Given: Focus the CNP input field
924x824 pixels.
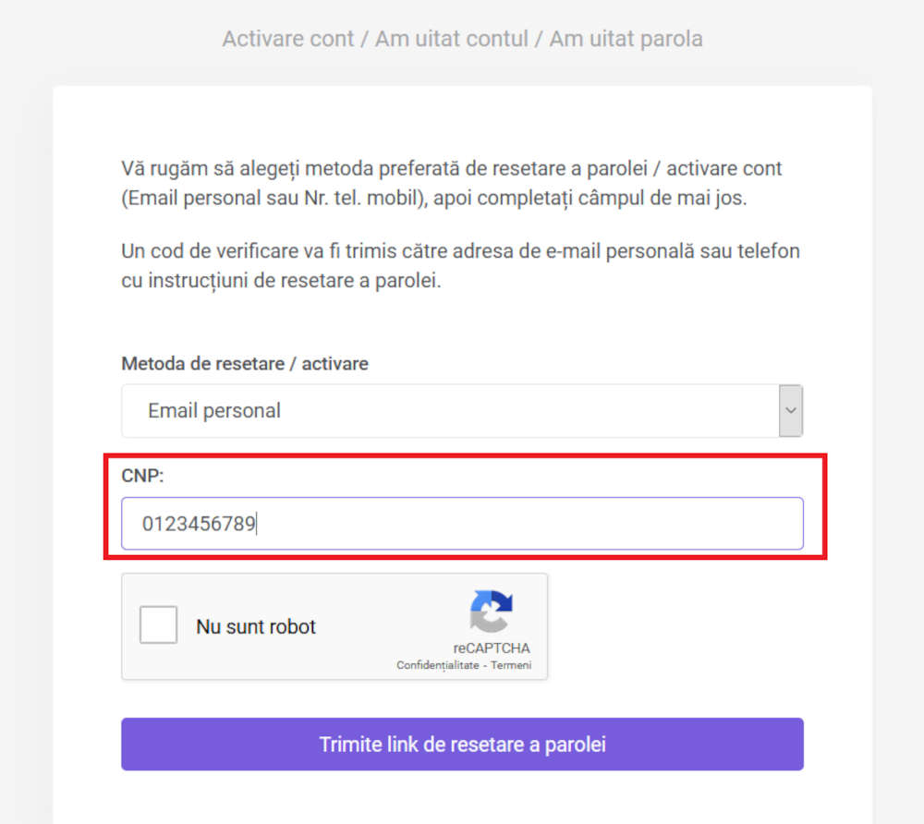Looking at the screenshot, I should tap(462, 524).
